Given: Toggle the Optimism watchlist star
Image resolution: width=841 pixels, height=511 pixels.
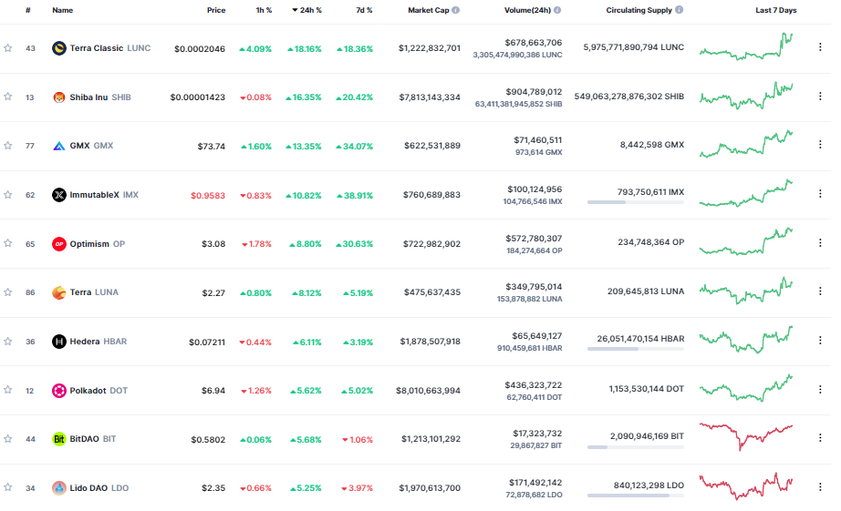Looking at the screenshot, I should click(x=8, y=243).
